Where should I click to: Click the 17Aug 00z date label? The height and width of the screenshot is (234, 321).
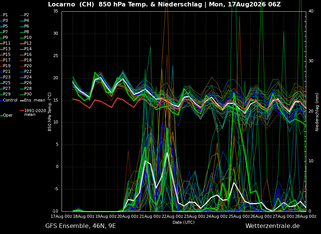61,216
